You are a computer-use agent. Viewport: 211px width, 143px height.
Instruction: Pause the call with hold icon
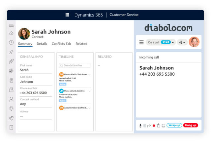(x=144, y=126)
